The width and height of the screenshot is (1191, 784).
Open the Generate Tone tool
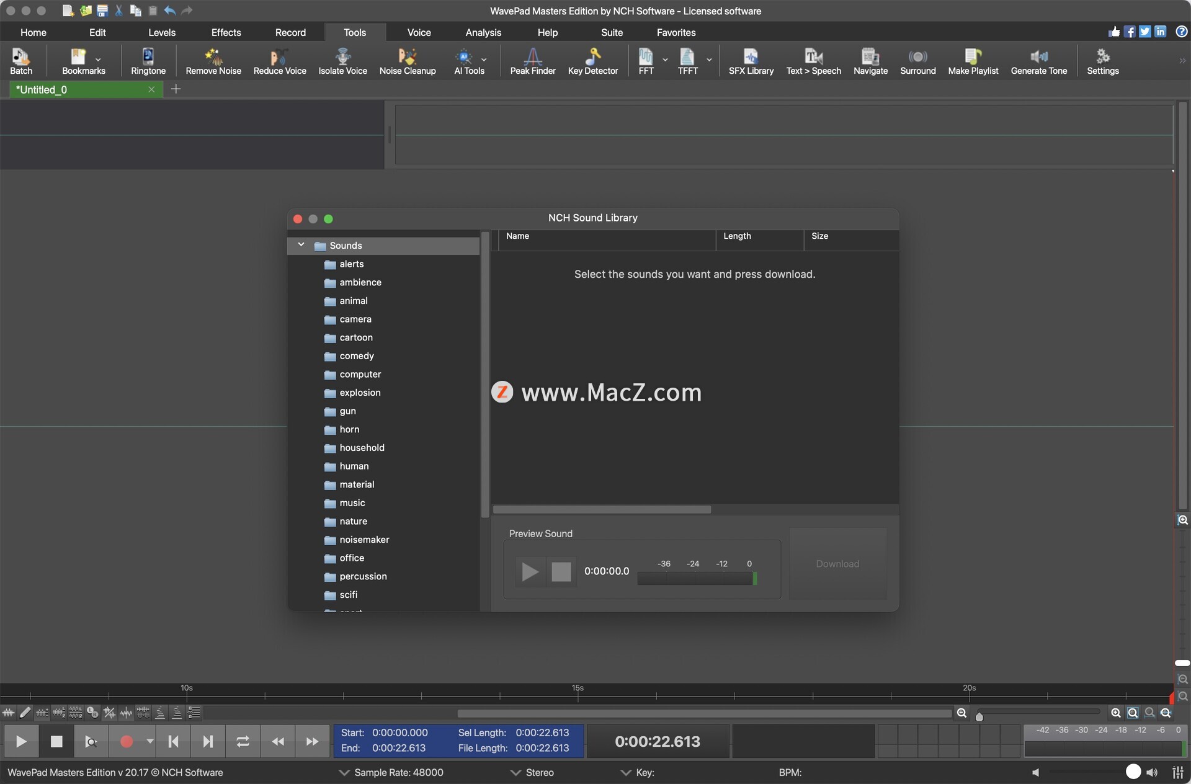pos(1038,61)
